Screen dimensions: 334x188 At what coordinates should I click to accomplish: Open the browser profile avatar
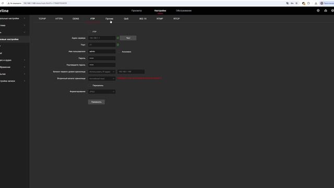321,3
